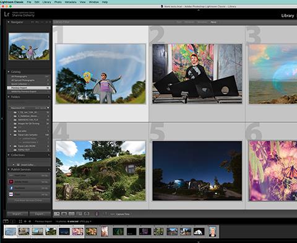Select Previous Import in Catalog
Image resolution: width=297 pixels, height=243 pixels.
(x=29, y=87)
